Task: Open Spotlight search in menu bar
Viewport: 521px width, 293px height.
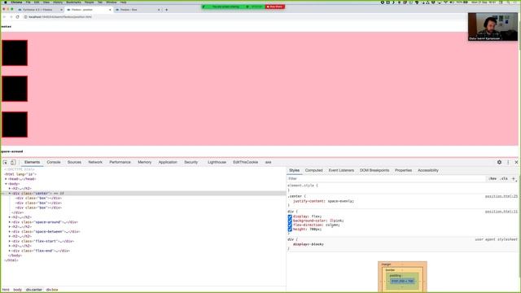Action: tap(509, 2)
